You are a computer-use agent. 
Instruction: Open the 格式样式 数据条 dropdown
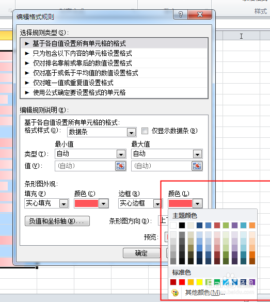point(131,132)
